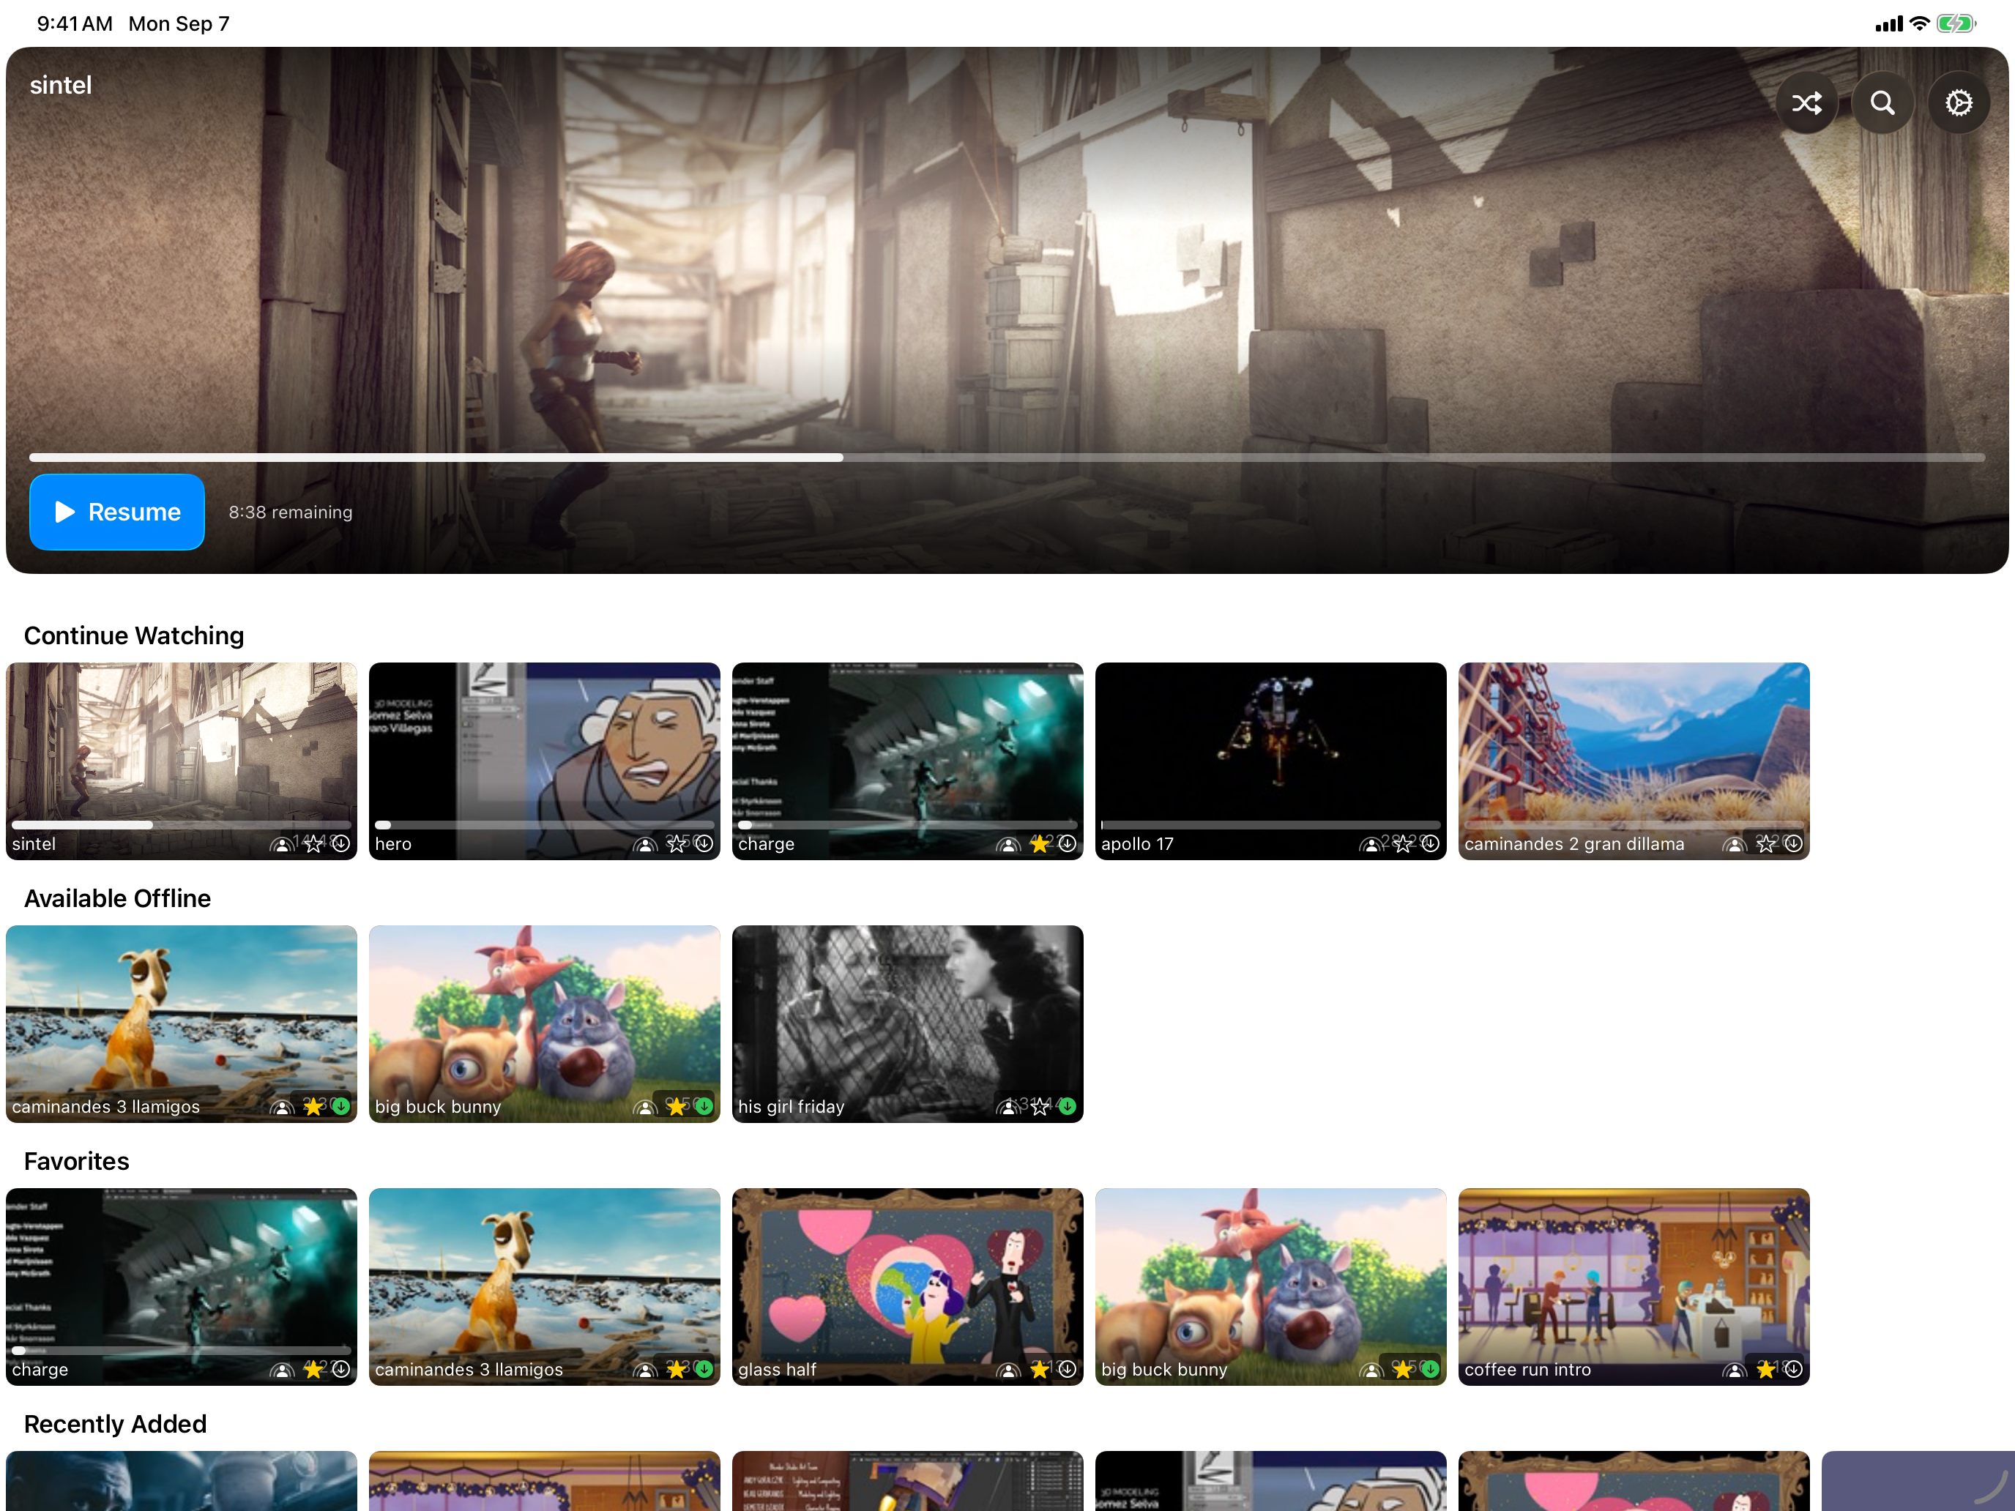Click the person icon on his girl friday
2015x1511 pixels.
pos(1008,1108)
